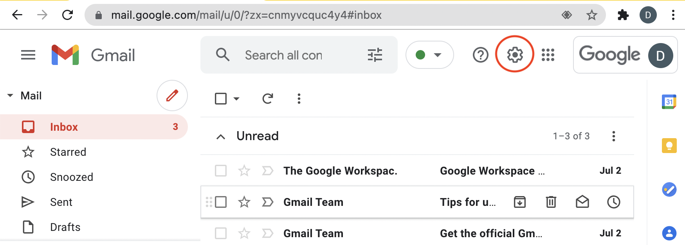Open the select-all checkbox dropdown arrow
685x245 pixels.
coord(236,99)
